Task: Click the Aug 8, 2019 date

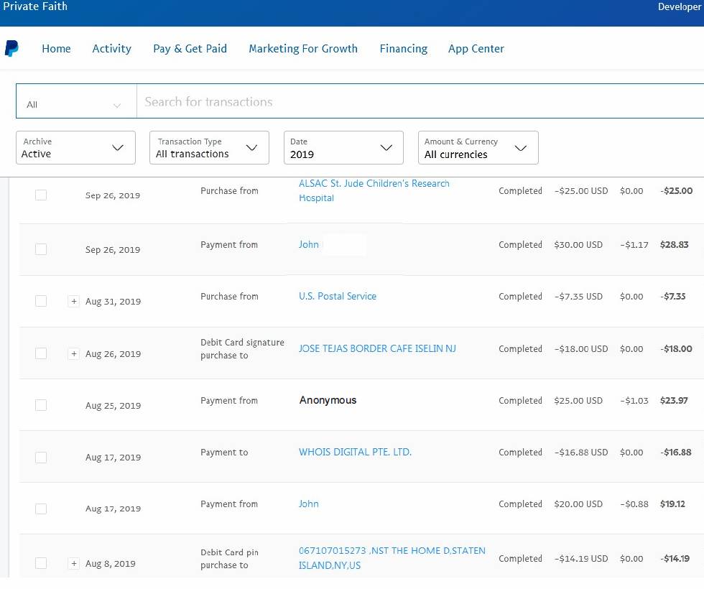Action: click(111, 564)
